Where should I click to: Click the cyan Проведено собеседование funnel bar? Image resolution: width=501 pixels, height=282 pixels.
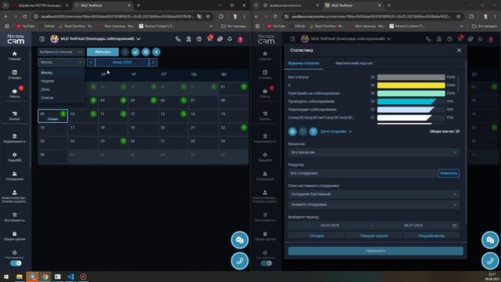tap(406, 101)
